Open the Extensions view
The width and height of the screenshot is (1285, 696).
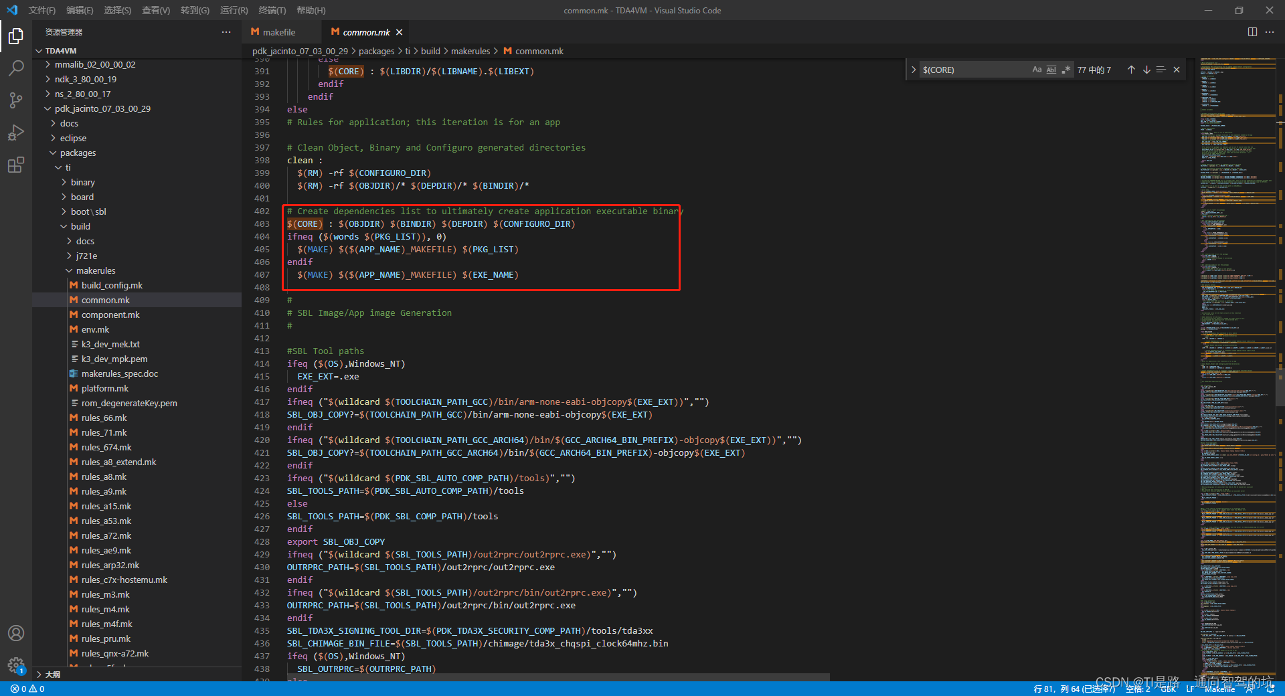(x=16, y=165)
